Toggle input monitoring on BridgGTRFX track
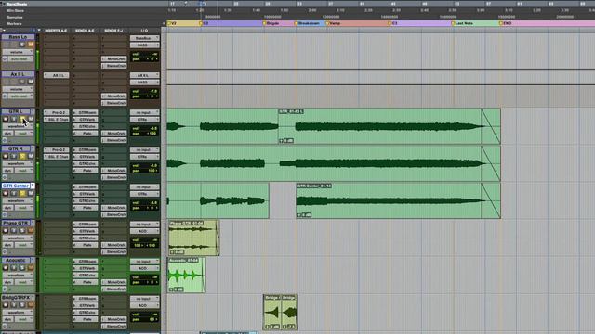Image resolution: width=595 pixels, height=334 pixels. click(14, 305)
